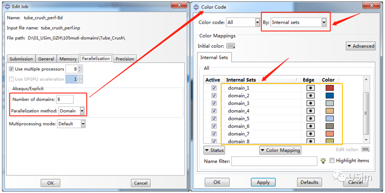Switch to the General tab
The height and width of the screenshot is (193, 385).
pos(46,59)
